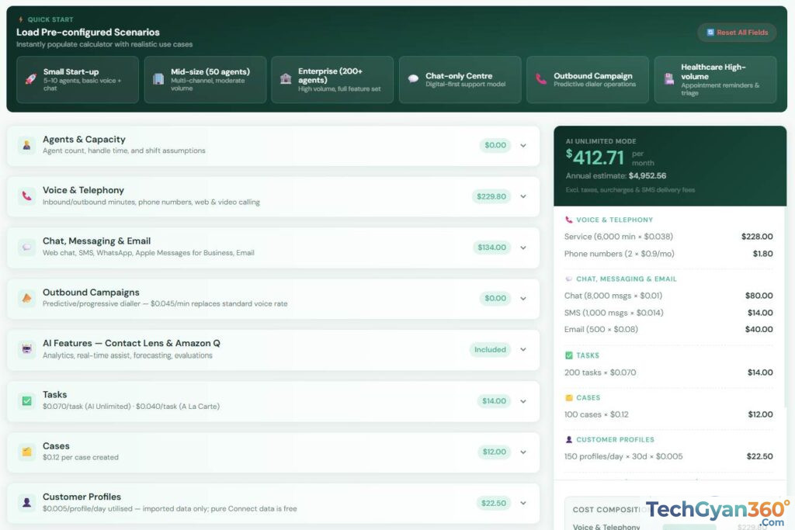Load the Chat-only Centre scenario
Screen dimensions: 795x530
(x=460, y=80)
